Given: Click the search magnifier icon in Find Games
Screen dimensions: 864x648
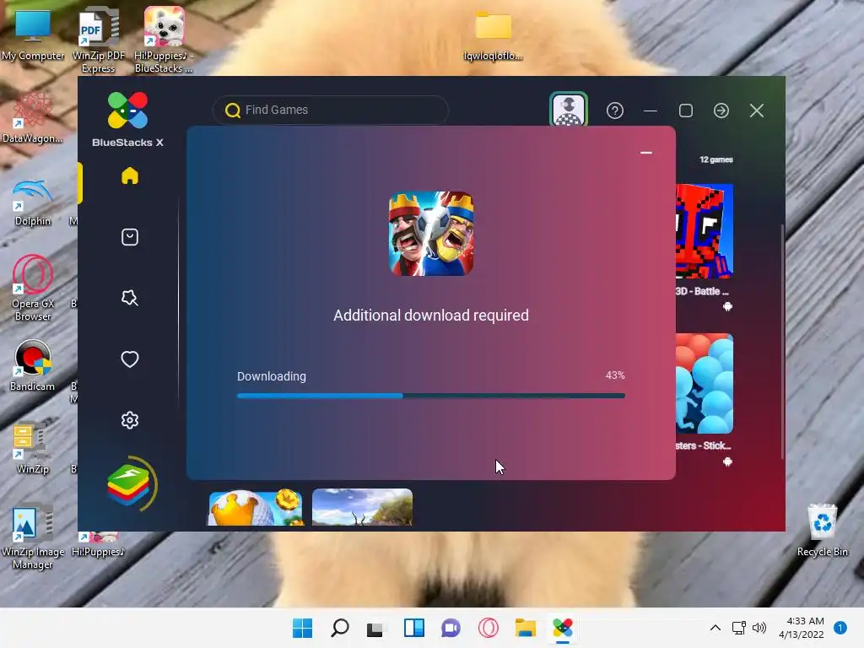Looking at the screenshot, I should click(233, 111).
